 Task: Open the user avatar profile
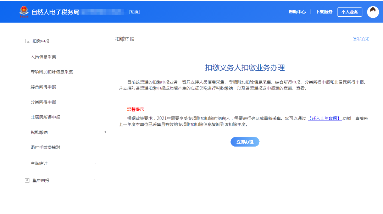373,12
